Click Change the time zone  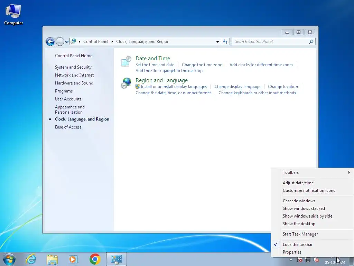(x=202, y=65)
